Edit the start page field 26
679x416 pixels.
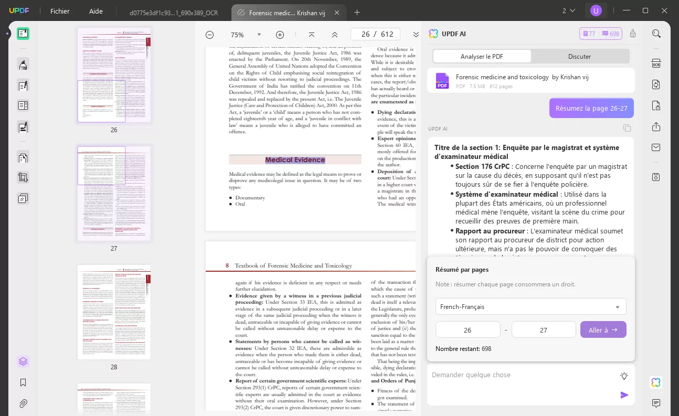click(468, 329)
